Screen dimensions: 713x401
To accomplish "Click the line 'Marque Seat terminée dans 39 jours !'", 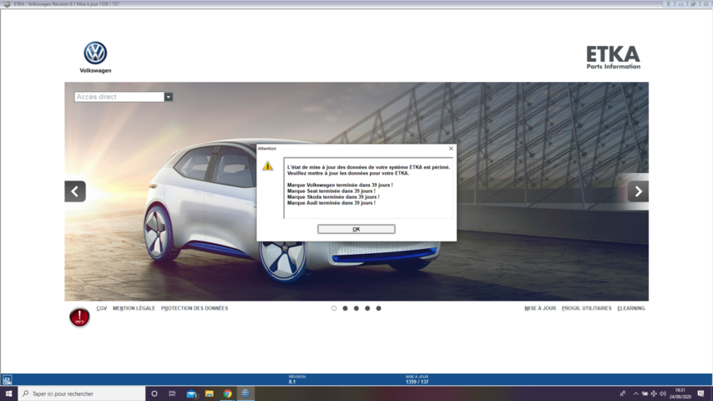I will click(x=331, y=190).
